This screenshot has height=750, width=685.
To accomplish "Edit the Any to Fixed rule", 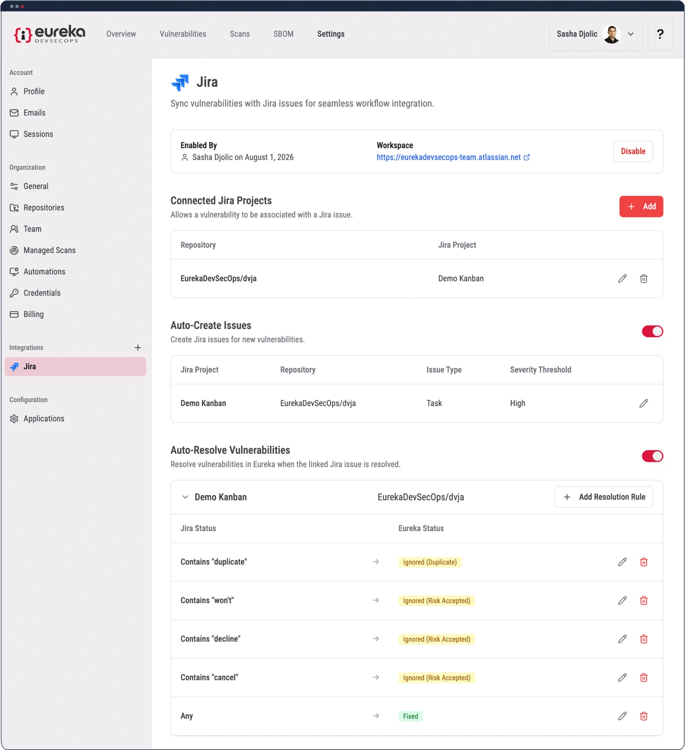I will [x=622, y=716].
